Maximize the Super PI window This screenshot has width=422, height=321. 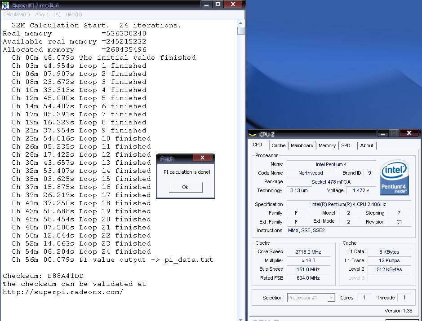tap(218, 4)
